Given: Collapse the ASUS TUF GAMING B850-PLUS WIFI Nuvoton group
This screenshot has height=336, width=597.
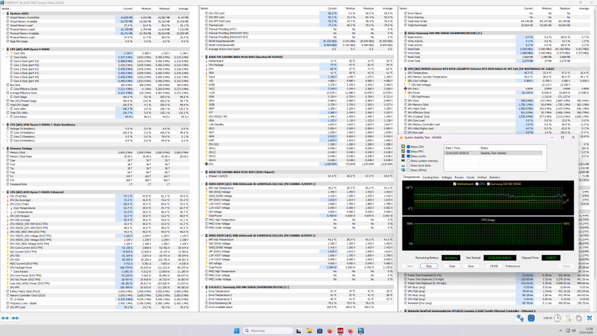Looking at the screenshot, I should [202, 57].
